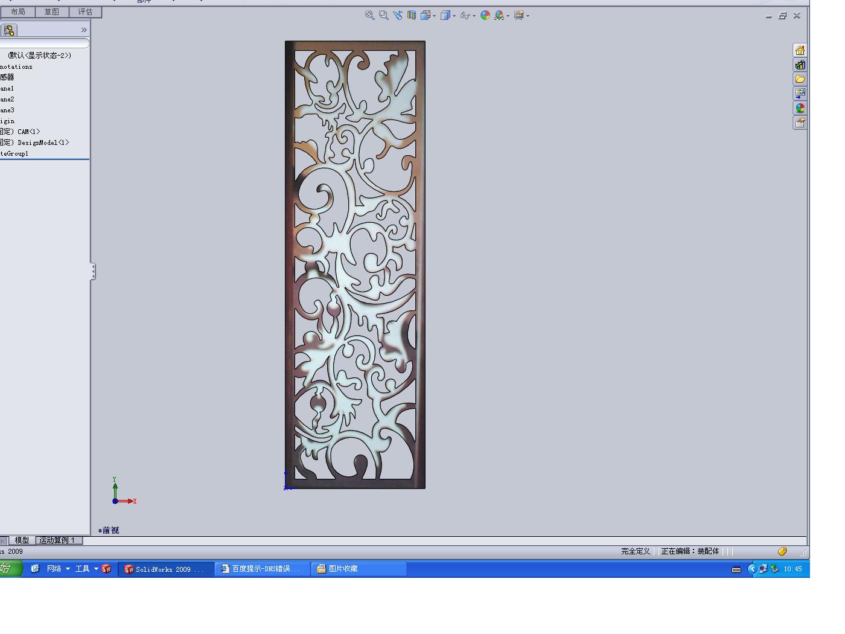Minimize the document window
This screenshot has width=845, height=634.
pos(768,16)
